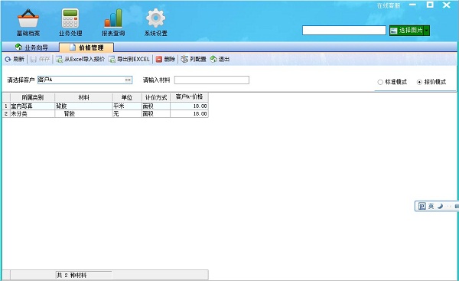
Task: Click the top search text box
Action: [x=344, y=30]
